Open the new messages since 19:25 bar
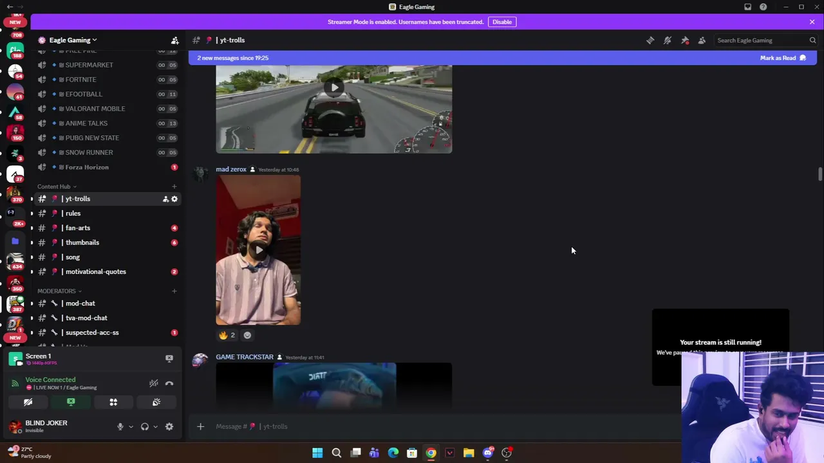 coord(503,58)
